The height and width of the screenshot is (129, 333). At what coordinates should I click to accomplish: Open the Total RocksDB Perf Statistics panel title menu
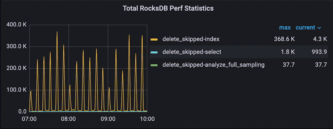[168, 8]
